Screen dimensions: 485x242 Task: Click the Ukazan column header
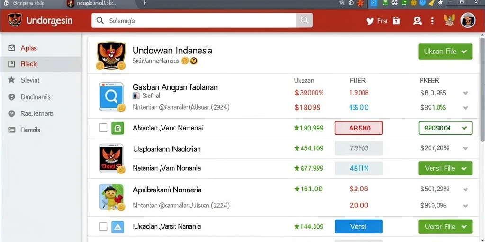pyautogui.click(x=304, y=80)
